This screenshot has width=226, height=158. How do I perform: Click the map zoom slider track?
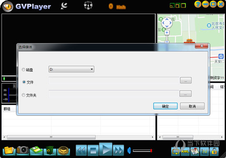pyautogui.click(x=167, y=38)
